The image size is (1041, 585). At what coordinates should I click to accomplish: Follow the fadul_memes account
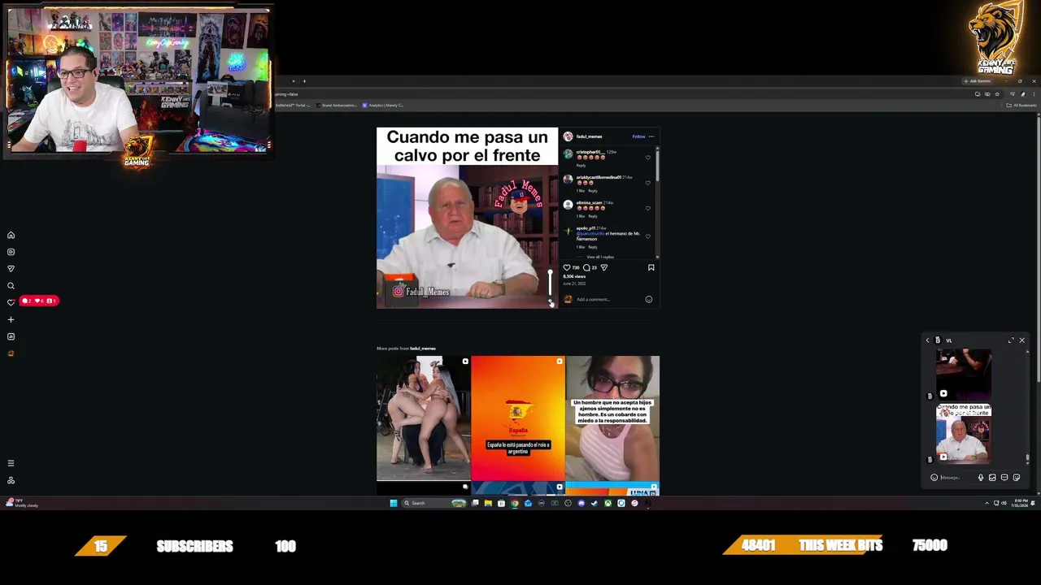pos(638,136)
